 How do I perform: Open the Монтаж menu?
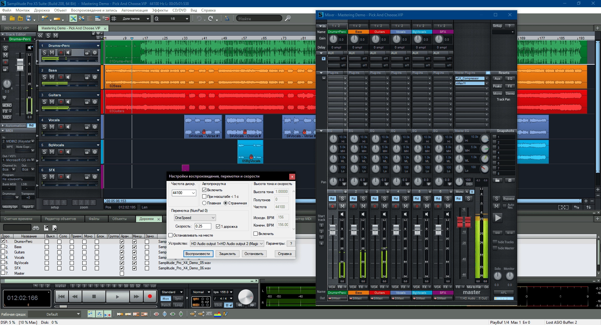(x=23, y=10)
